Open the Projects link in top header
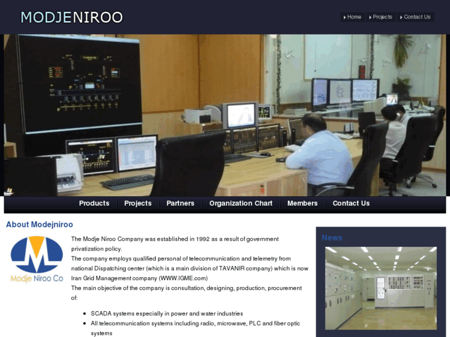450x337 pixels. pos(381,17)
